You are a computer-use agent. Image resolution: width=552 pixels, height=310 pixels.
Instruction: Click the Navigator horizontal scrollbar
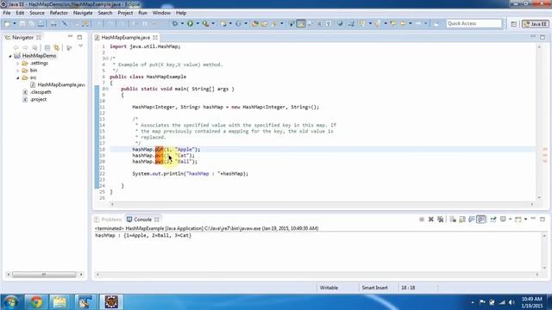pyautogui.click(x=44, y=274)
